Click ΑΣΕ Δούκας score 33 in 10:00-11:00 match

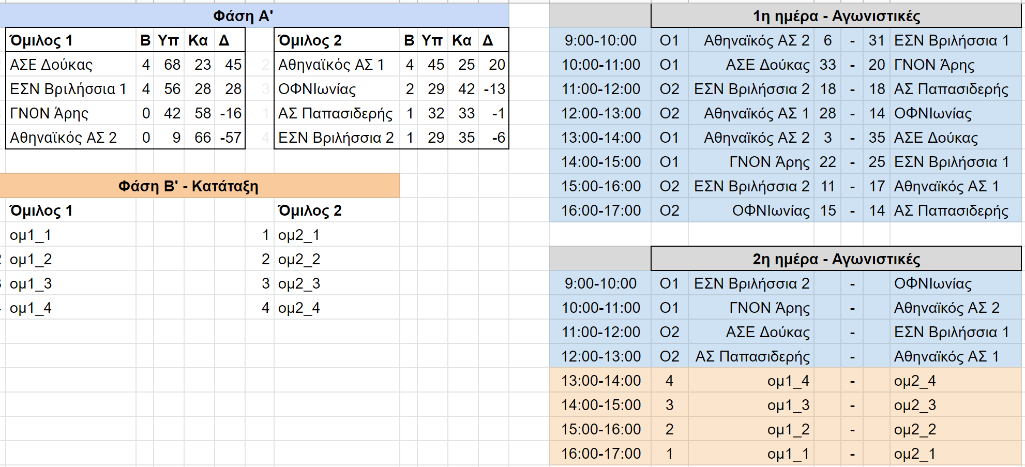pyautogui.click(x=827, y=65)
